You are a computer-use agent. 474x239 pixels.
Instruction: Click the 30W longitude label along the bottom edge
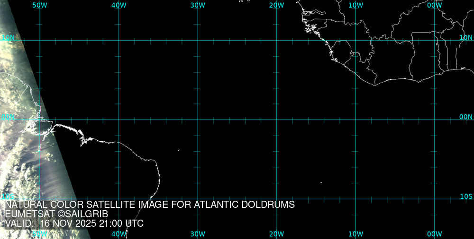[x=198, y=234]
